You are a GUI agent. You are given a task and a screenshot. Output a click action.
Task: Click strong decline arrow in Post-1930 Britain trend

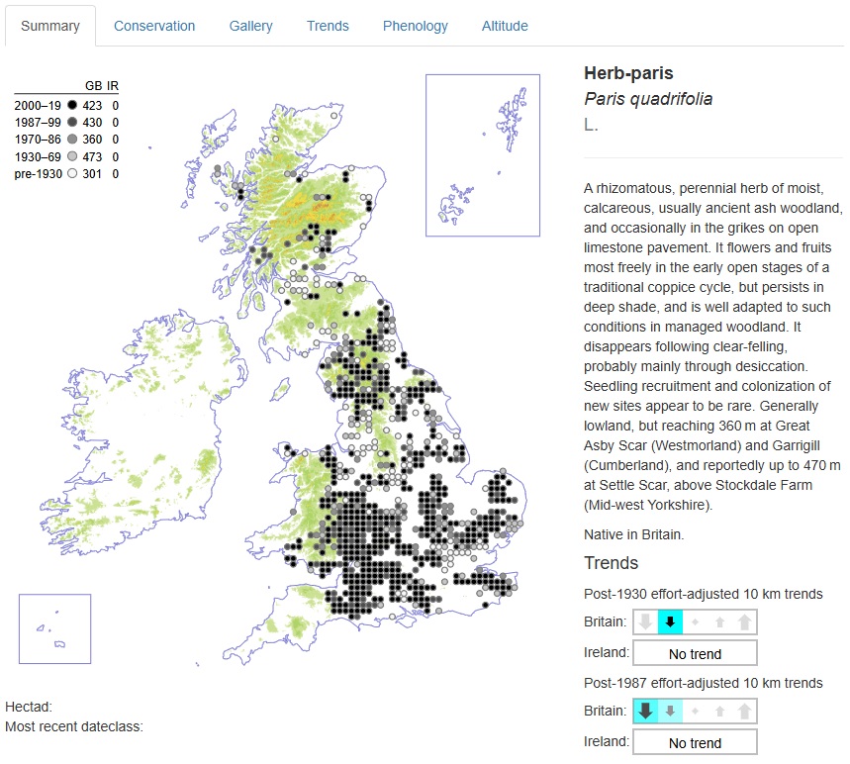click(645, 622)
